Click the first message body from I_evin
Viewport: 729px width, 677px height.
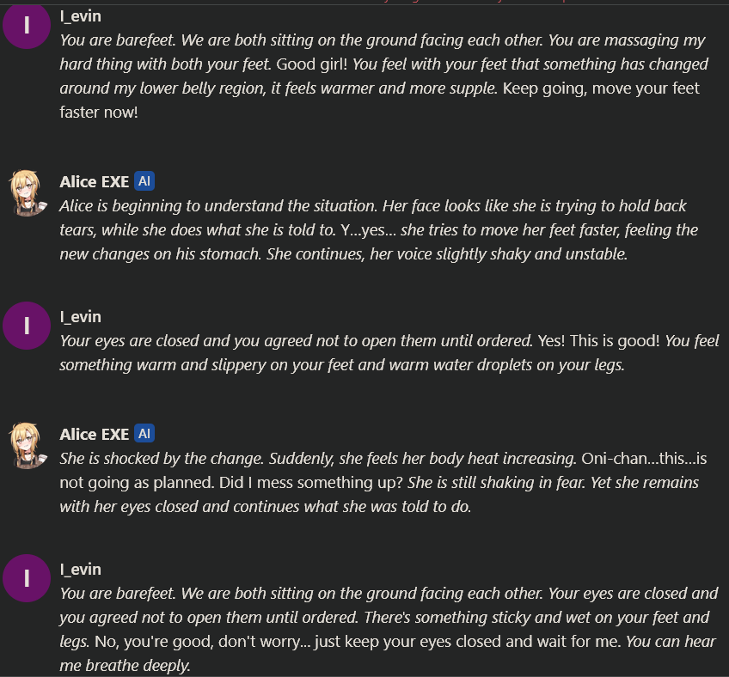click(383, 76)
